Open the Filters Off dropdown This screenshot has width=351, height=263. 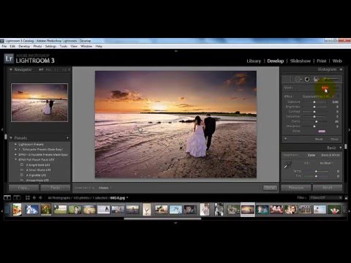(326, 198)
